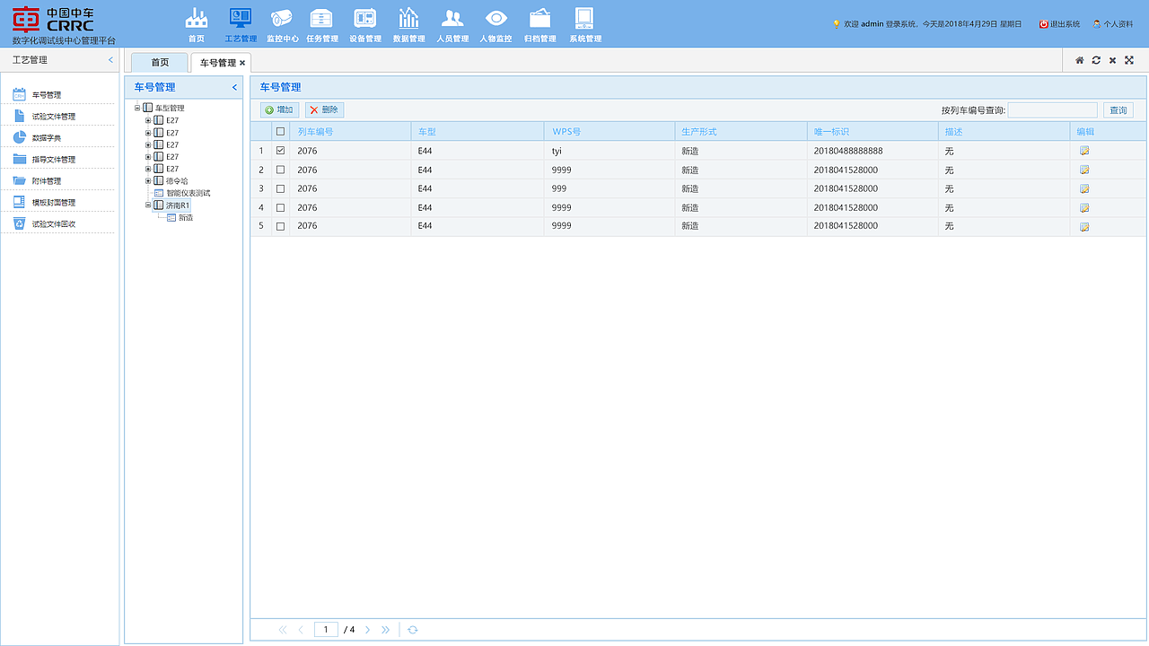Log out via 退出系统
1149x646 pixels.
click(x=1059, y=24)
